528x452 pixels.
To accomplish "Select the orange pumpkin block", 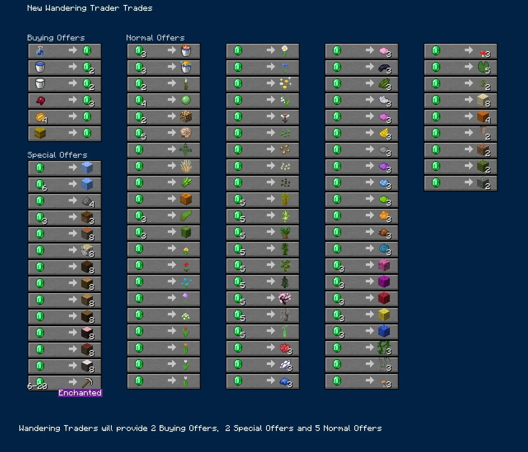I will point(186,199).
